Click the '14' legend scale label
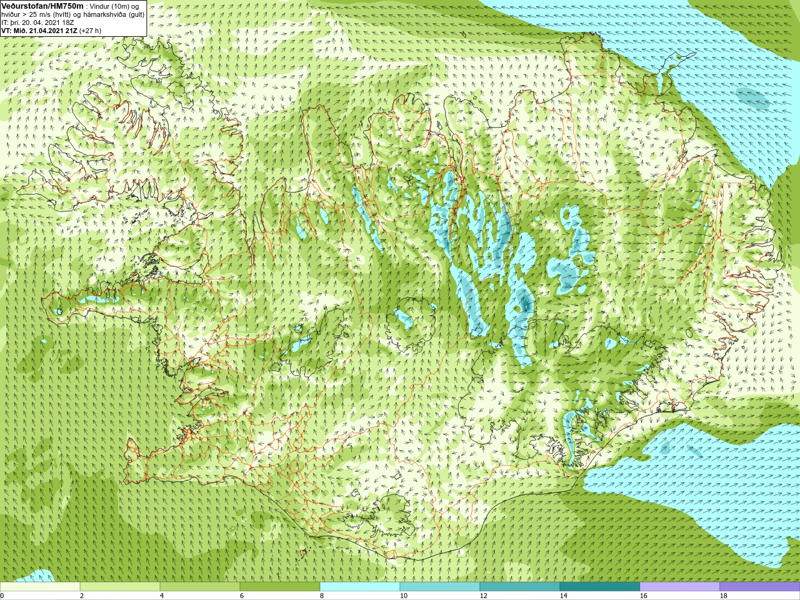 click(x=563, y=596)
